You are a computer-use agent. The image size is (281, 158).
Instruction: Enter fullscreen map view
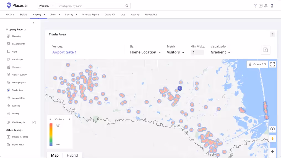coord(273,64)
